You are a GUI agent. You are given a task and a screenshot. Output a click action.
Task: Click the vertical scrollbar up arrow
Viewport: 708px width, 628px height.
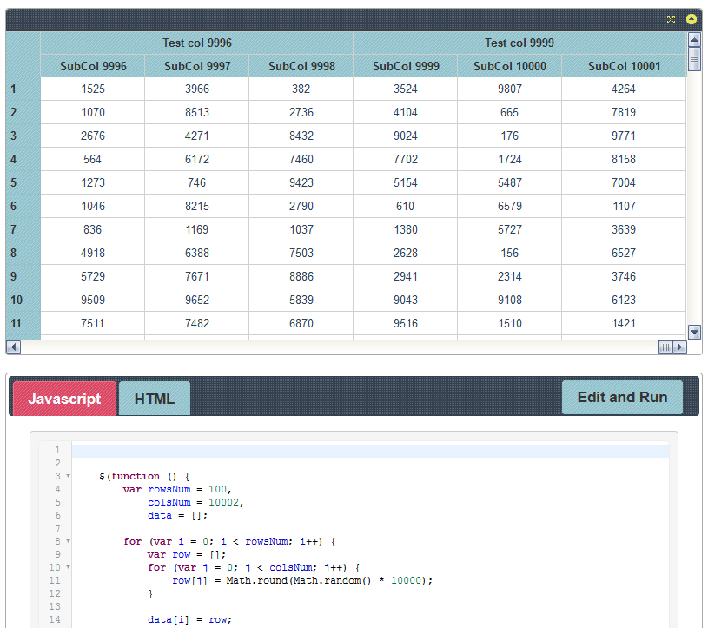pos(694,40)
